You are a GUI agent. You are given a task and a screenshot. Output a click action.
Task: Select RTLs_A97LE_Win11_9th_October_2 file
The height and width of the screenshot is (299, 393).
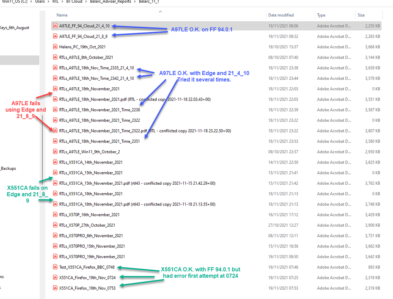pyautogui.click(x=89, y=152)
